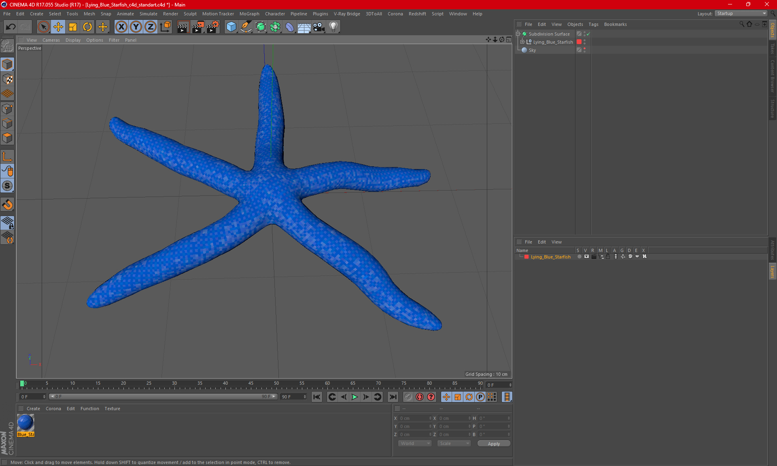This screenshot has height=466, width=777.
Task: Toggle Lock for Lying_Blue_Starfish layer
Action: (608, 256)
